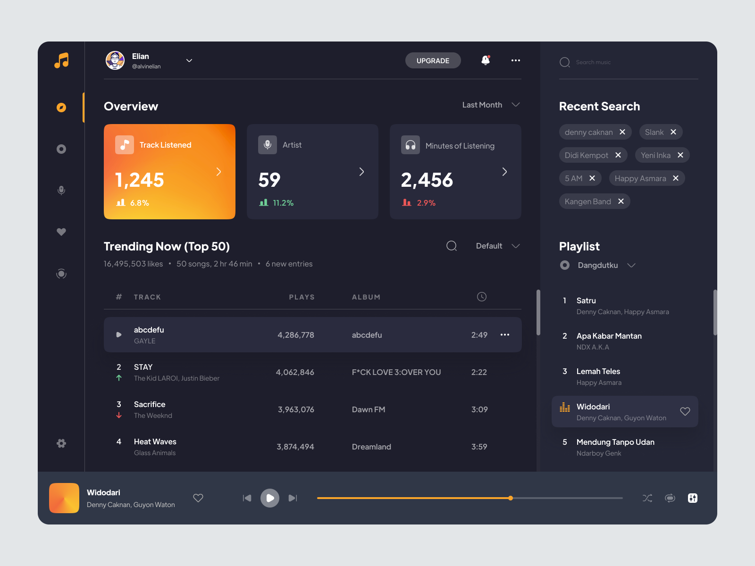Toggle the heart on the Widodari playlist item

[685, 411]
